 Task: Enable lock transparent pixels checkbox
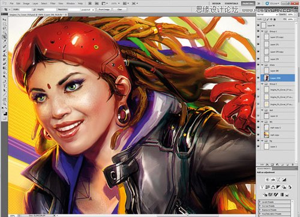coord(265,19)
